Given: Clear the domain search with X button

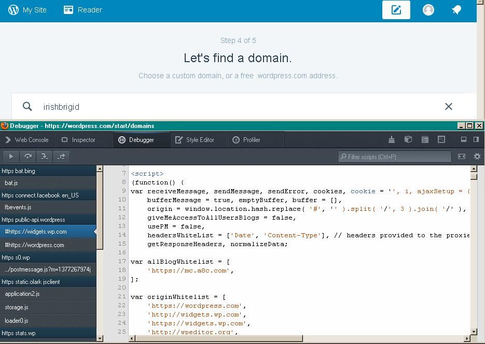Looking at the screenshot, I should click(x=449, y=106).
